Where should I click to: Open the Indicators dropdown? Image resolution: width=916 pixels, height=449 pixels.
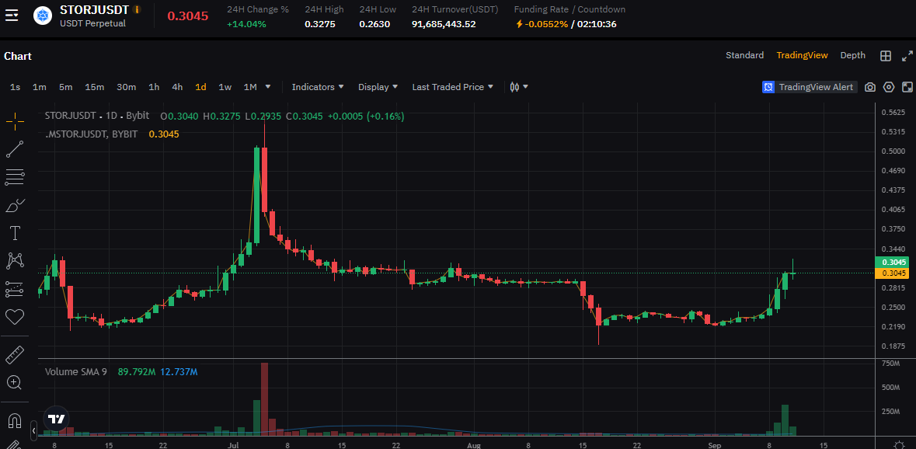point(318,87)
